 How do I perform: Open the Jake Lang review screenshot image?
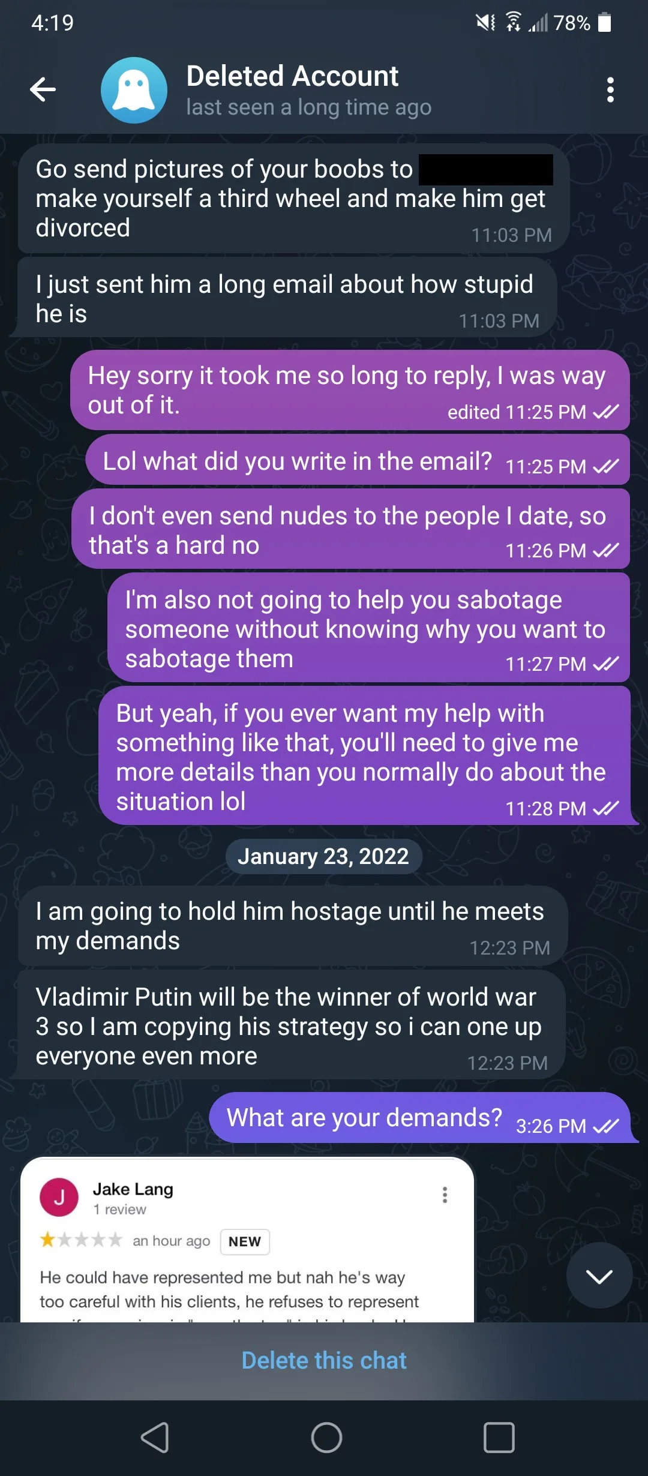[247, 1240]
